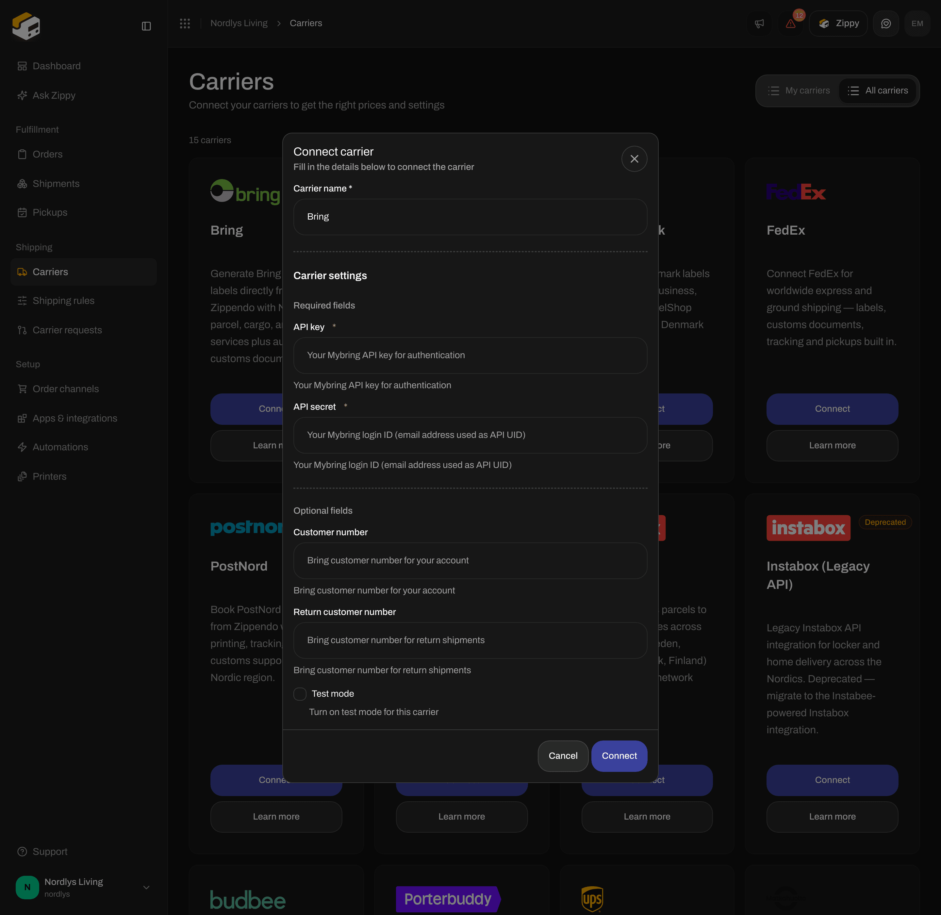Image resolution: width=941 pixels, height=915 pixels.
Task: Go to Dashboard in sidebar
Action: (84, 66)
